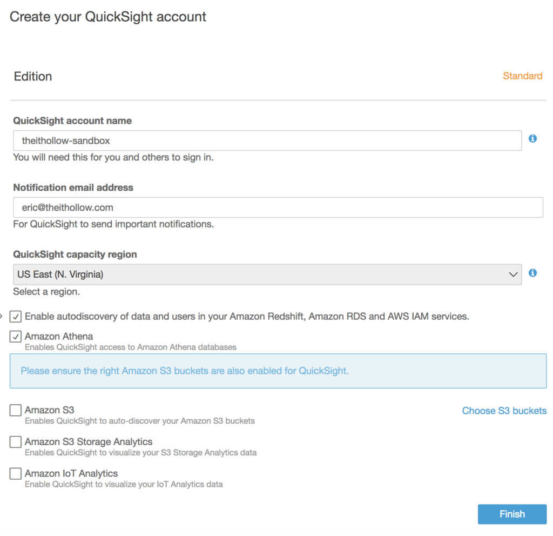Open the Choose S3 buckets link
The width and height of the screenshot is (553, 536).
(504, 411)
